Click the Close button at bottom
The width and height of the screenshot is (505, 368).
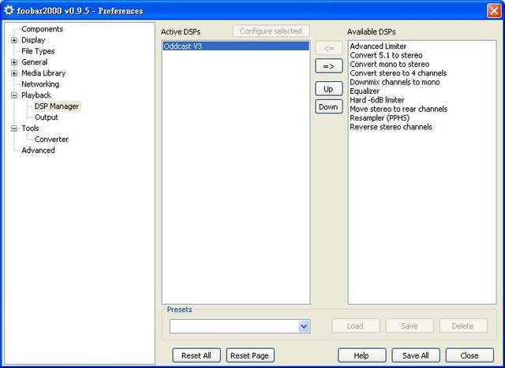pyautogui.click(x=469, y=355)
